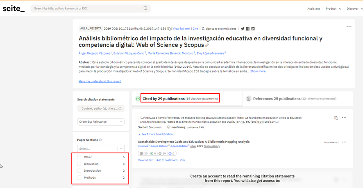This screenshot has height=188, width=363.
Task: Click the scite_ logo
Action: (14, 9)
